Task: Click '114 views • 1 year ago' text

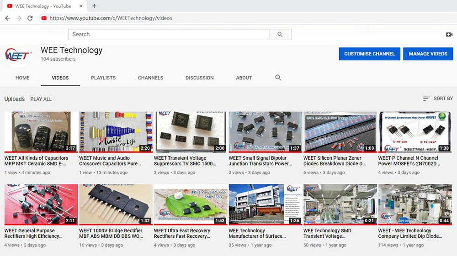Action: point(401,245)
